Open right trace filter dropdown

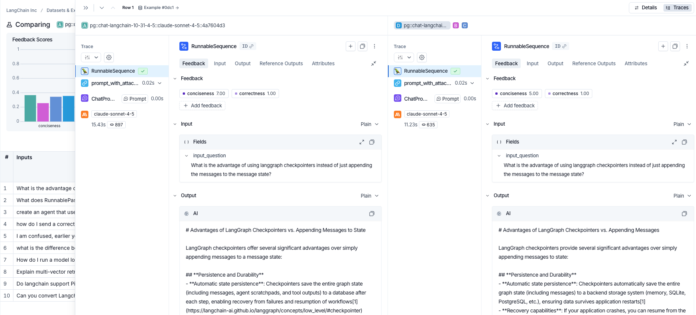click(x=404, y=57)
